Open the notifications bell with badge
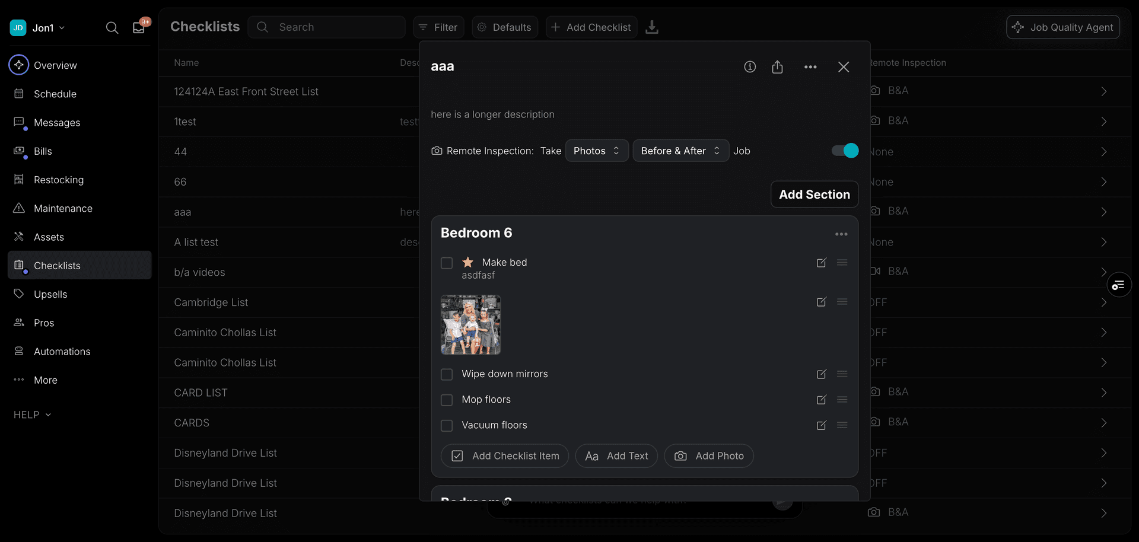The height and width of the screenshot is (542, 1139). (x=138, y=27)
